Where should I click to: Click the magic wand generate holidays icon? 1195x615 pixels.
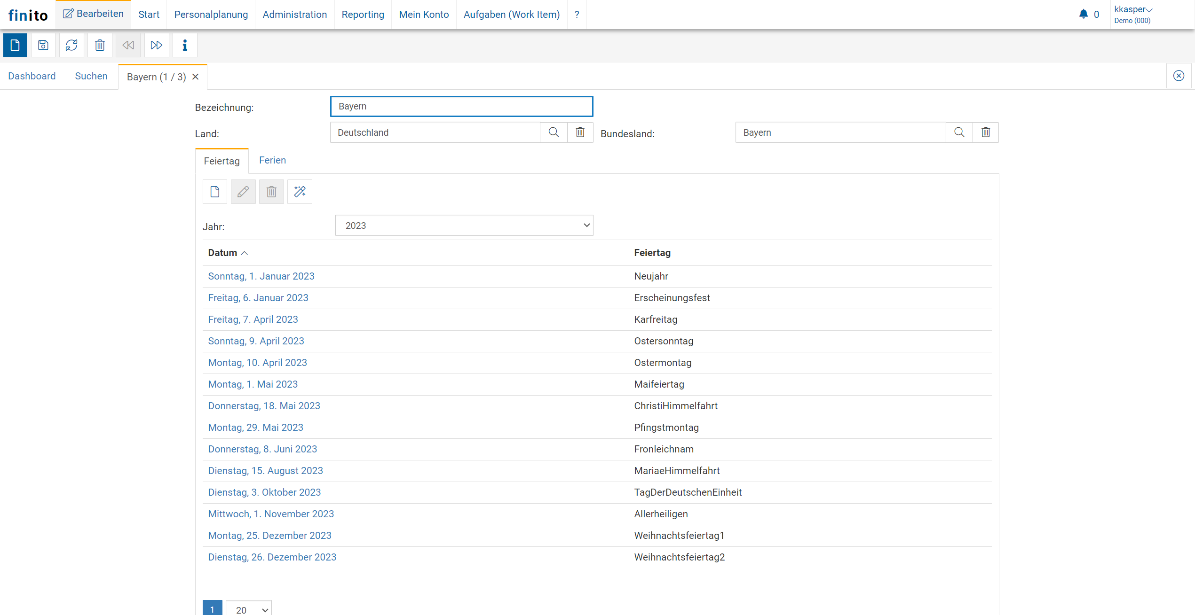click(300, 192)
